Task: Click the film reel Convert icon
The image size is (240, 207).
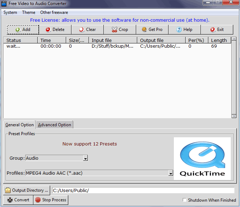Action: coord(10,200)
